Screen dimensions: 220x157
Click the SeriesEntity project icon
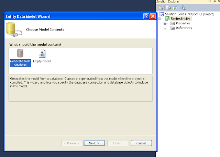tap(167, 19)
